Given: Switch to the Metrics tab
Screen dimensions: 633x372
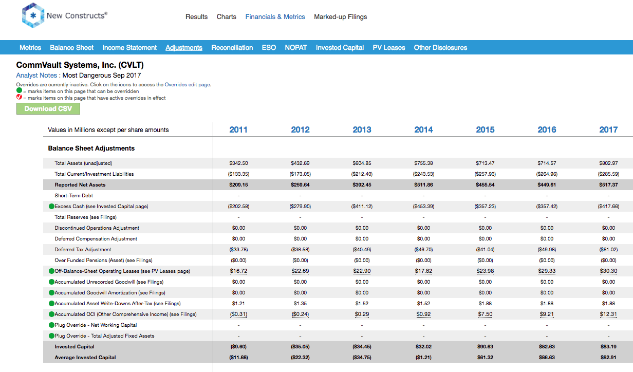Looking at the screenshot, I should point(30,48).
